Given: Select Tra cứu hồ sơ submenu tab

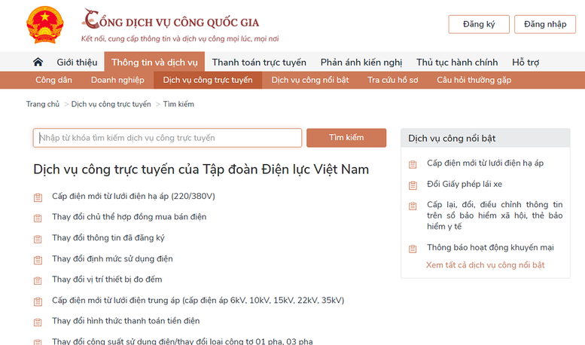Looking at the screenshot, I should pyautogui.click(x=393, y=80).
